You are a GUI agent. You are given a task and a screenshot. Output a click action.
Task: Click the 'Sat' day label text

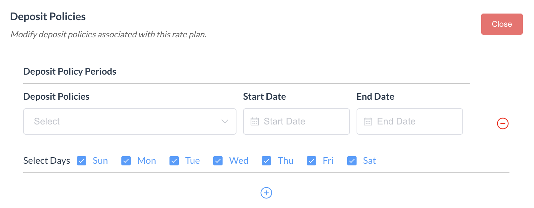tap(369, 161)
